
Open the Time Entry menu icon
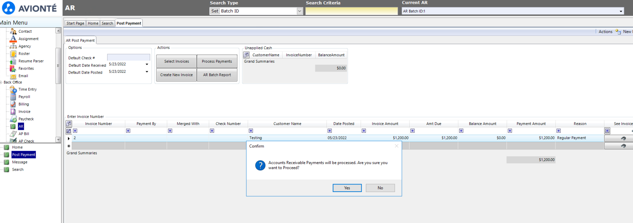pyautogui.click(x=13, y=89)
